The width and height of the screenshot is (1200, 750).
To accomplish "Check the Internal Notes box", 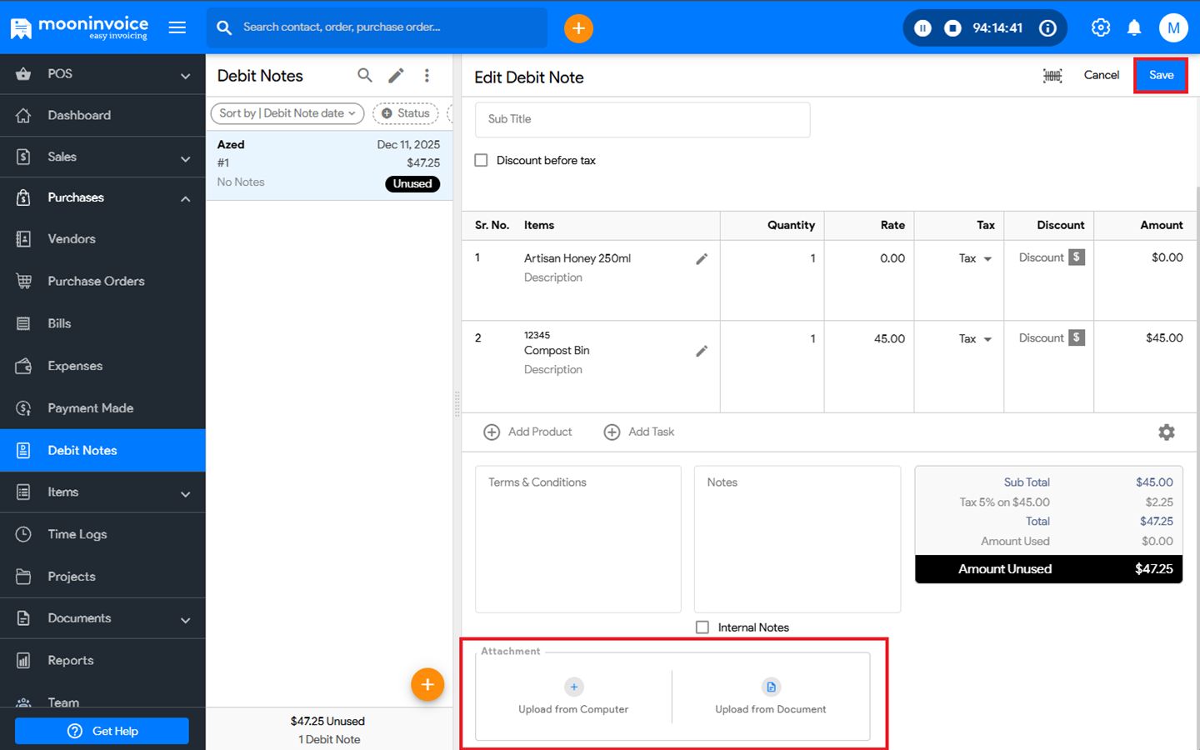I will [702, 627].
